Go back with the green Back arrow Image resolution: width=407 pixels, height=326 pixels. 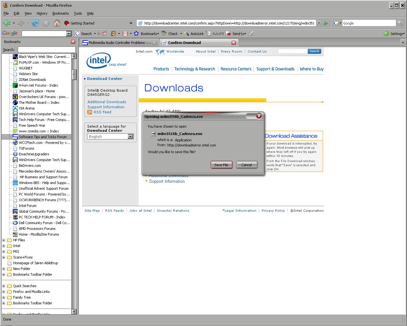(x=7, y=23)
